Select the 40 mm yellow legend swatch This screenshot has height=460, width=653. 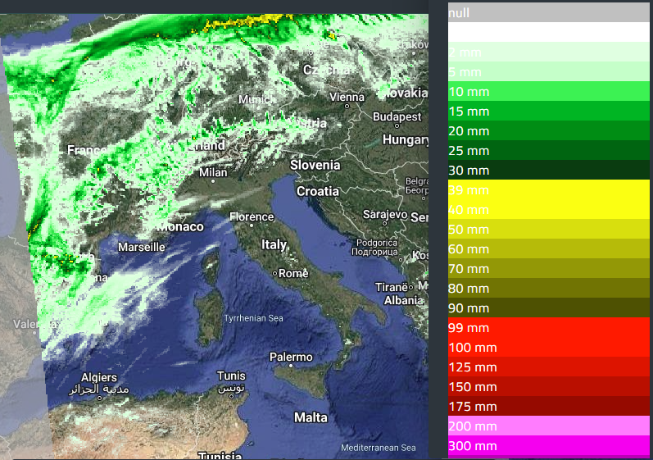[x=548, y=209]
